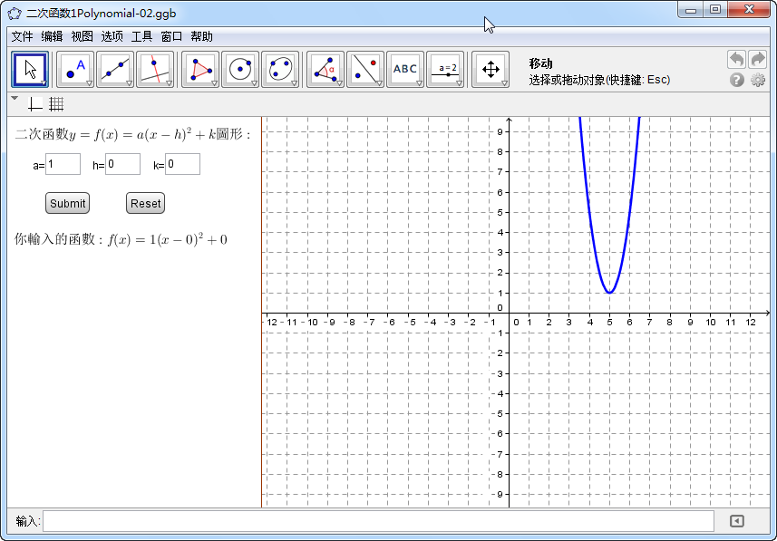Image resolution: width=777 pixels, height=541 pixels.
Task: Expand the Polygon tool dropdown triangle
Action: pyautogui.click(x=215, y=83)
